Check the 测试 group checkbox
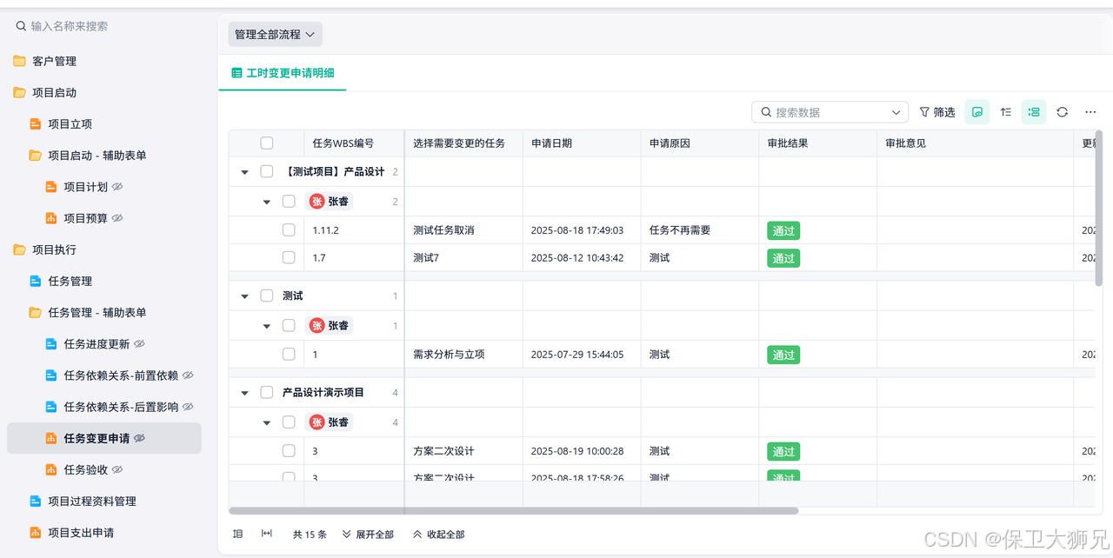Image resolution: width=1113 pixels, height=558 pixels. click(267, 296)
